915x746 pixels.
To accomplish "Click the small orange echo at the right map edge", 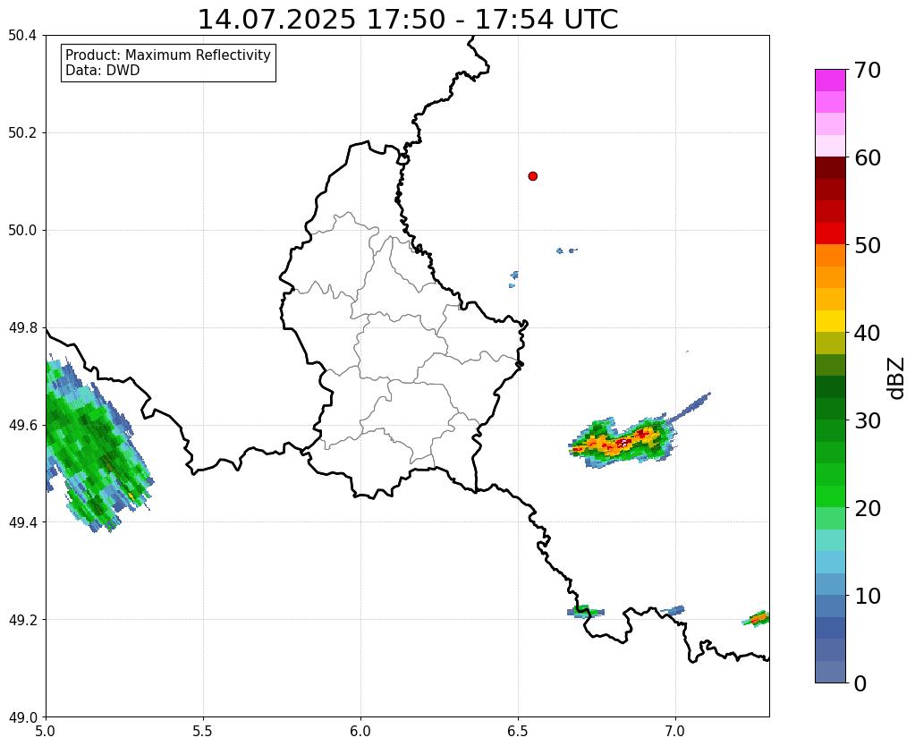I will 757,618.
